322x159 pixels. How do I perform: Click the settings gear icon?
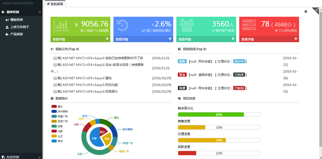tap(306, 12)
